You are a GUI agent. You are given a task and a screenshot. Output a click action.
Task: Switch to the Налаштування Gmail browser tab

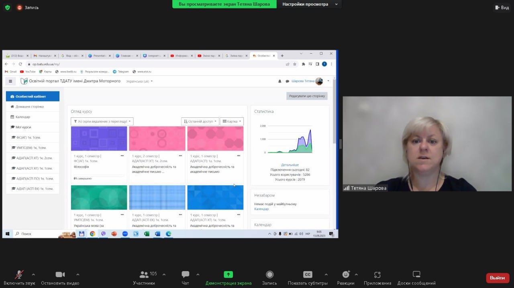point(45,56)
